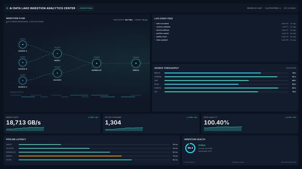Click the NORMALIZE node circle in flow diagram
This screenshot has height=169, width=302.
[97, 63]
